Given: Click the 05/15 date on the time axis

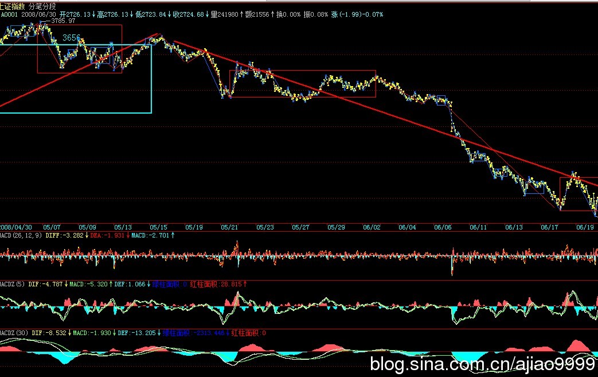Looking at the screenshot, I should (158, 228).
